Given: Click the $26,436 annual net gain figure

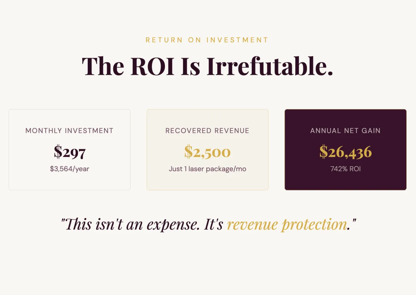Looking at the screenshot, I should point(345,152).
